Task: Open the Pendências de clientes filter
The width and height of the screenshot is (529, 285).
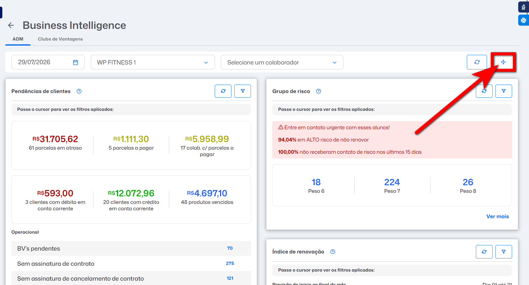Action: tap(242, 91)
